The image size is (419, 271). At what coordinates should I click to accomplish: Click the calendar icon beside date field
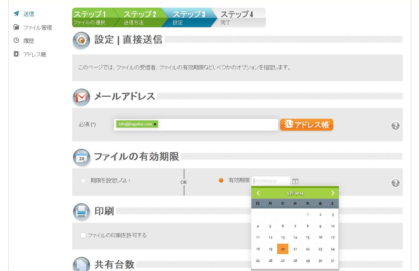pyautogui.click(x=295, y=181)
